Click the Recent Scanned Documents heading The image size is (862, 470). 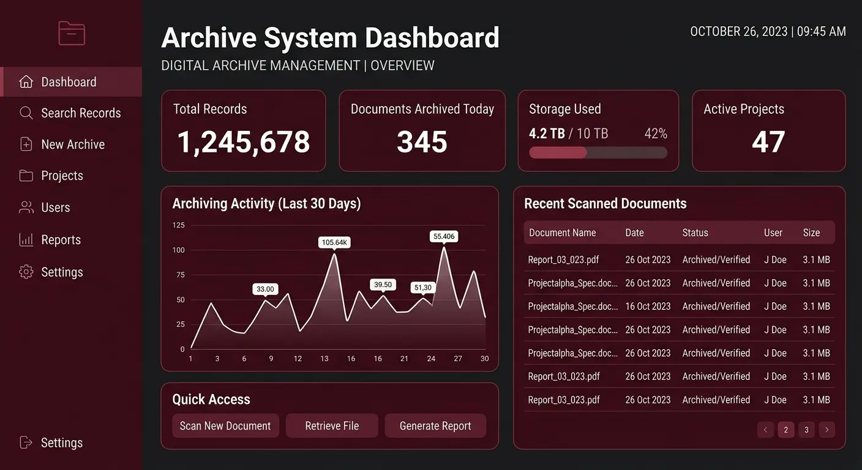click(x=605, y=204)
